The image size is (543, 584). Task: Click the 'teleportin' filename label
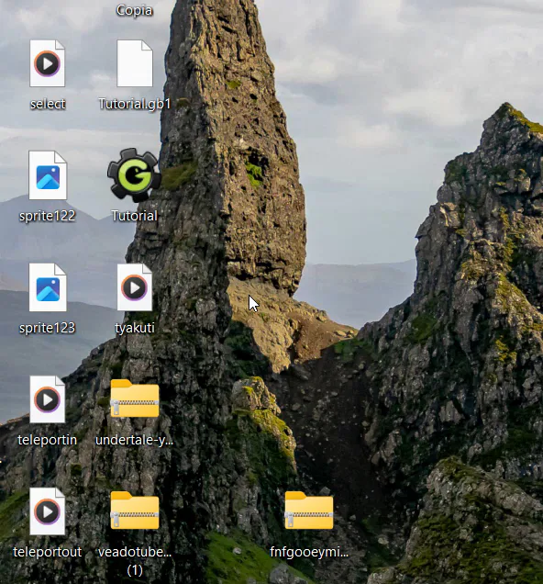tap(47, 440)
